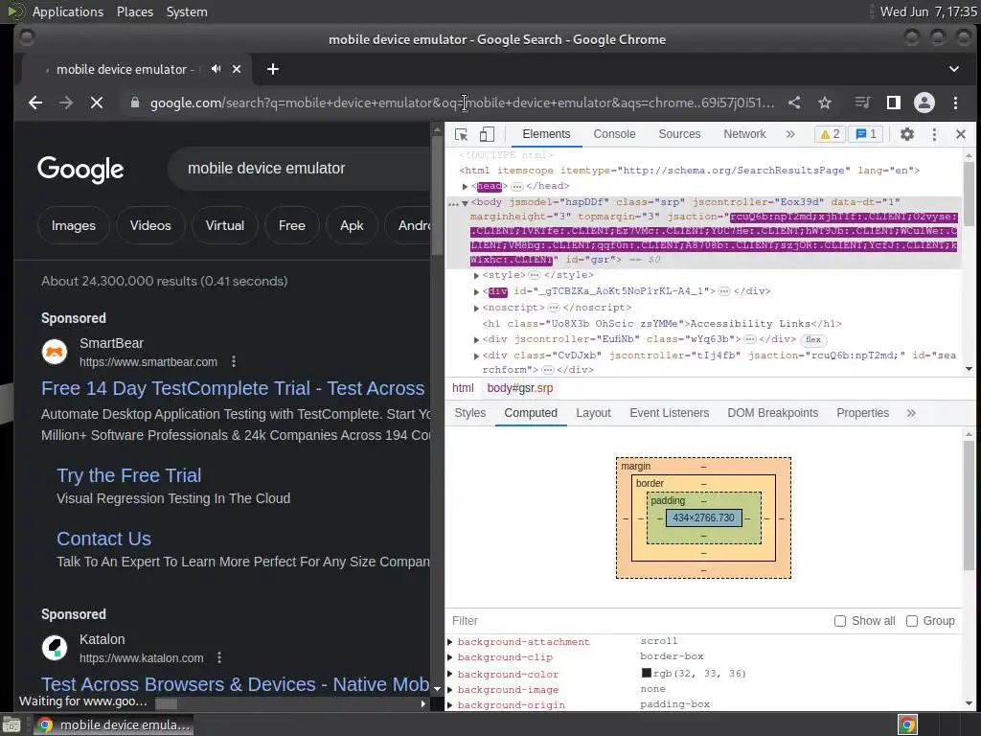Click the browser back arrow

pyautogui.click(x=35, y=103)
